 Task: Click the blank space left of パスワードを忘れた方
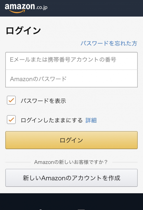coord(43,43)
